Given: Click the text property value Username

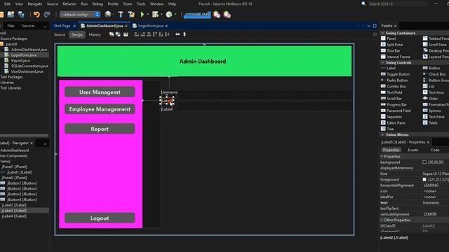Looking at the screenshot, I should [x=431, y=202].
